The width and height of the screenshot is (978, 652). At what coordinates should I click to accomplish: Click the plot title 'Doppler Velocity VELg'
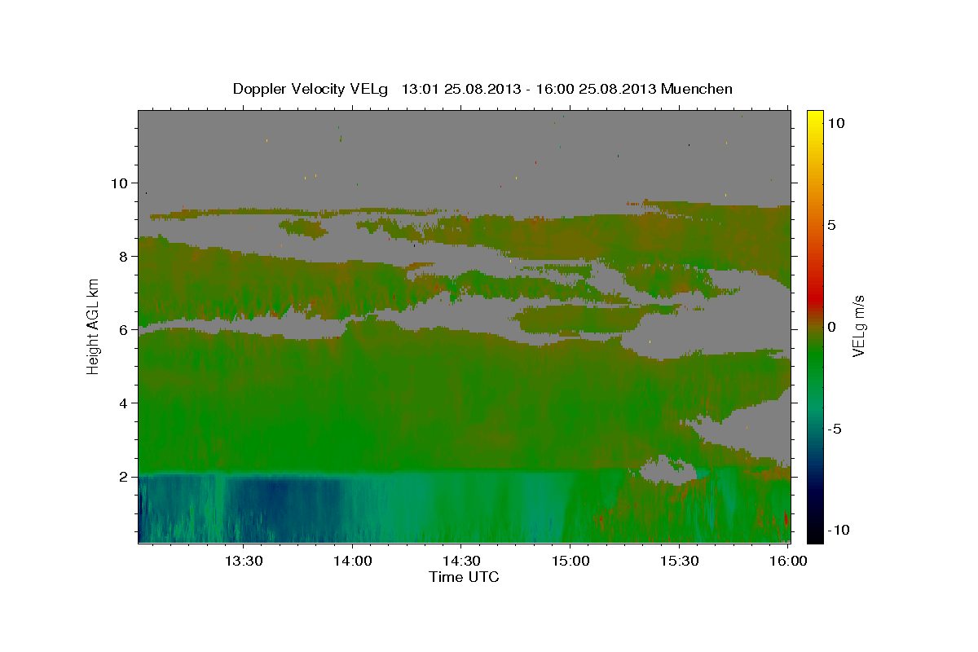(310, 89)
